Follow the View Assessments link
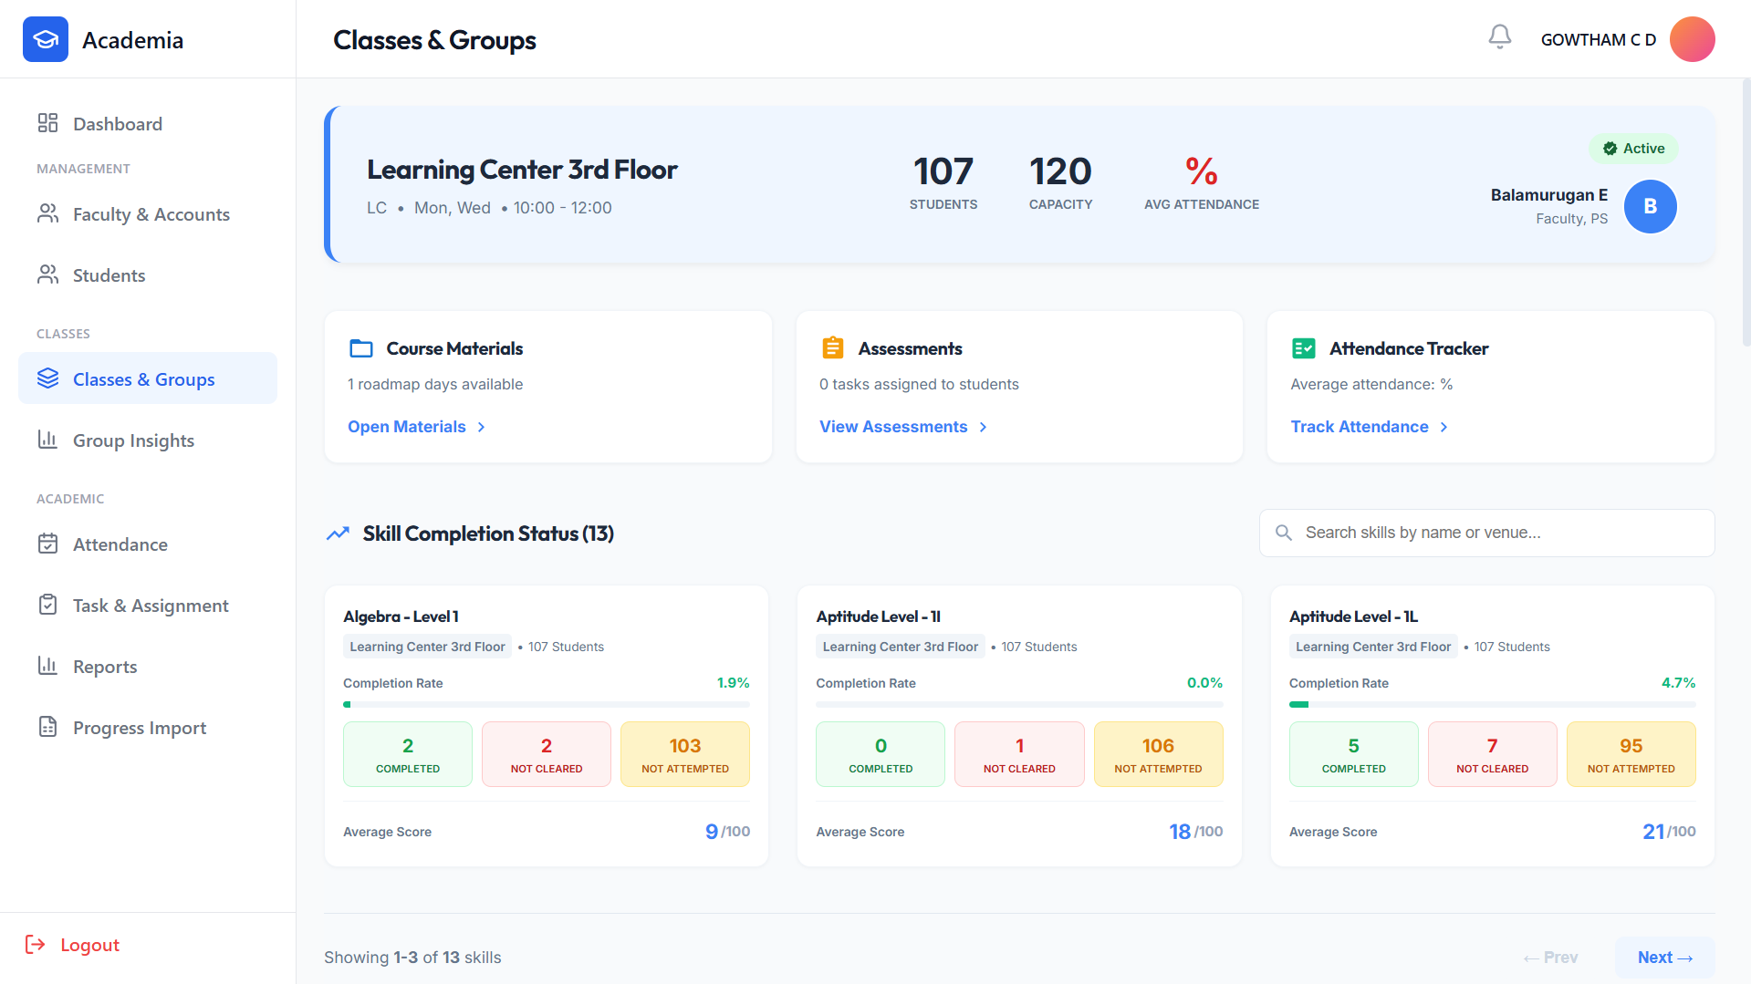The height and width of the screenshot is (984, 1751). (902, 427)
